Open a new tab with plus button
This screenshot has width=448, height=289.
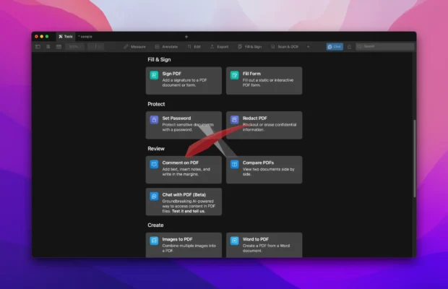click(x=186, y=37)
